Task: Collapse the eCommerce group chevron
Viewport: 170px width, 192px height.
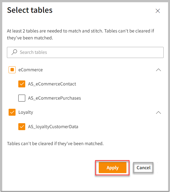Action: 158,70
